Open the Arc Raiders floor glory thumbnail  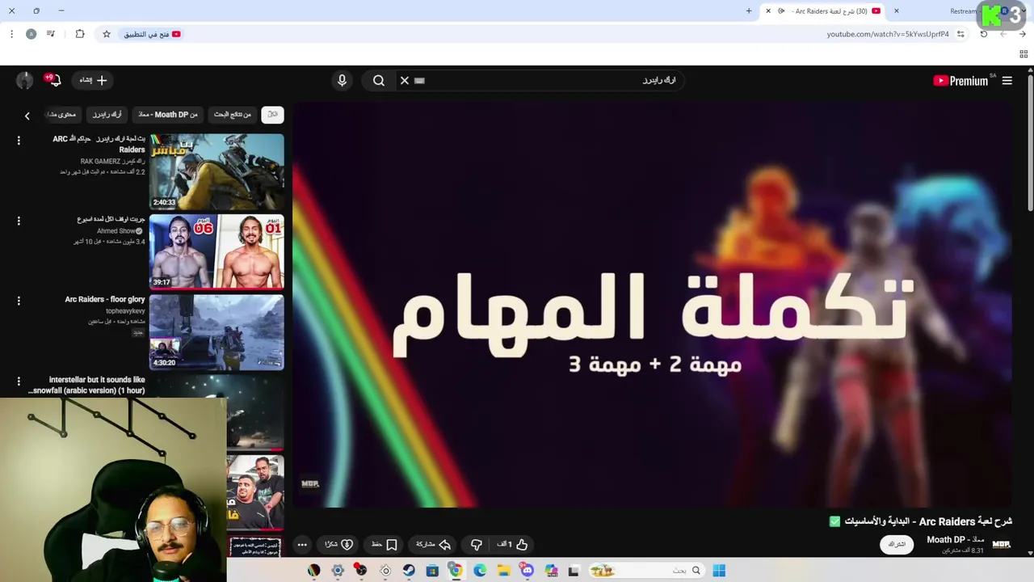click(x=216, y=331)
